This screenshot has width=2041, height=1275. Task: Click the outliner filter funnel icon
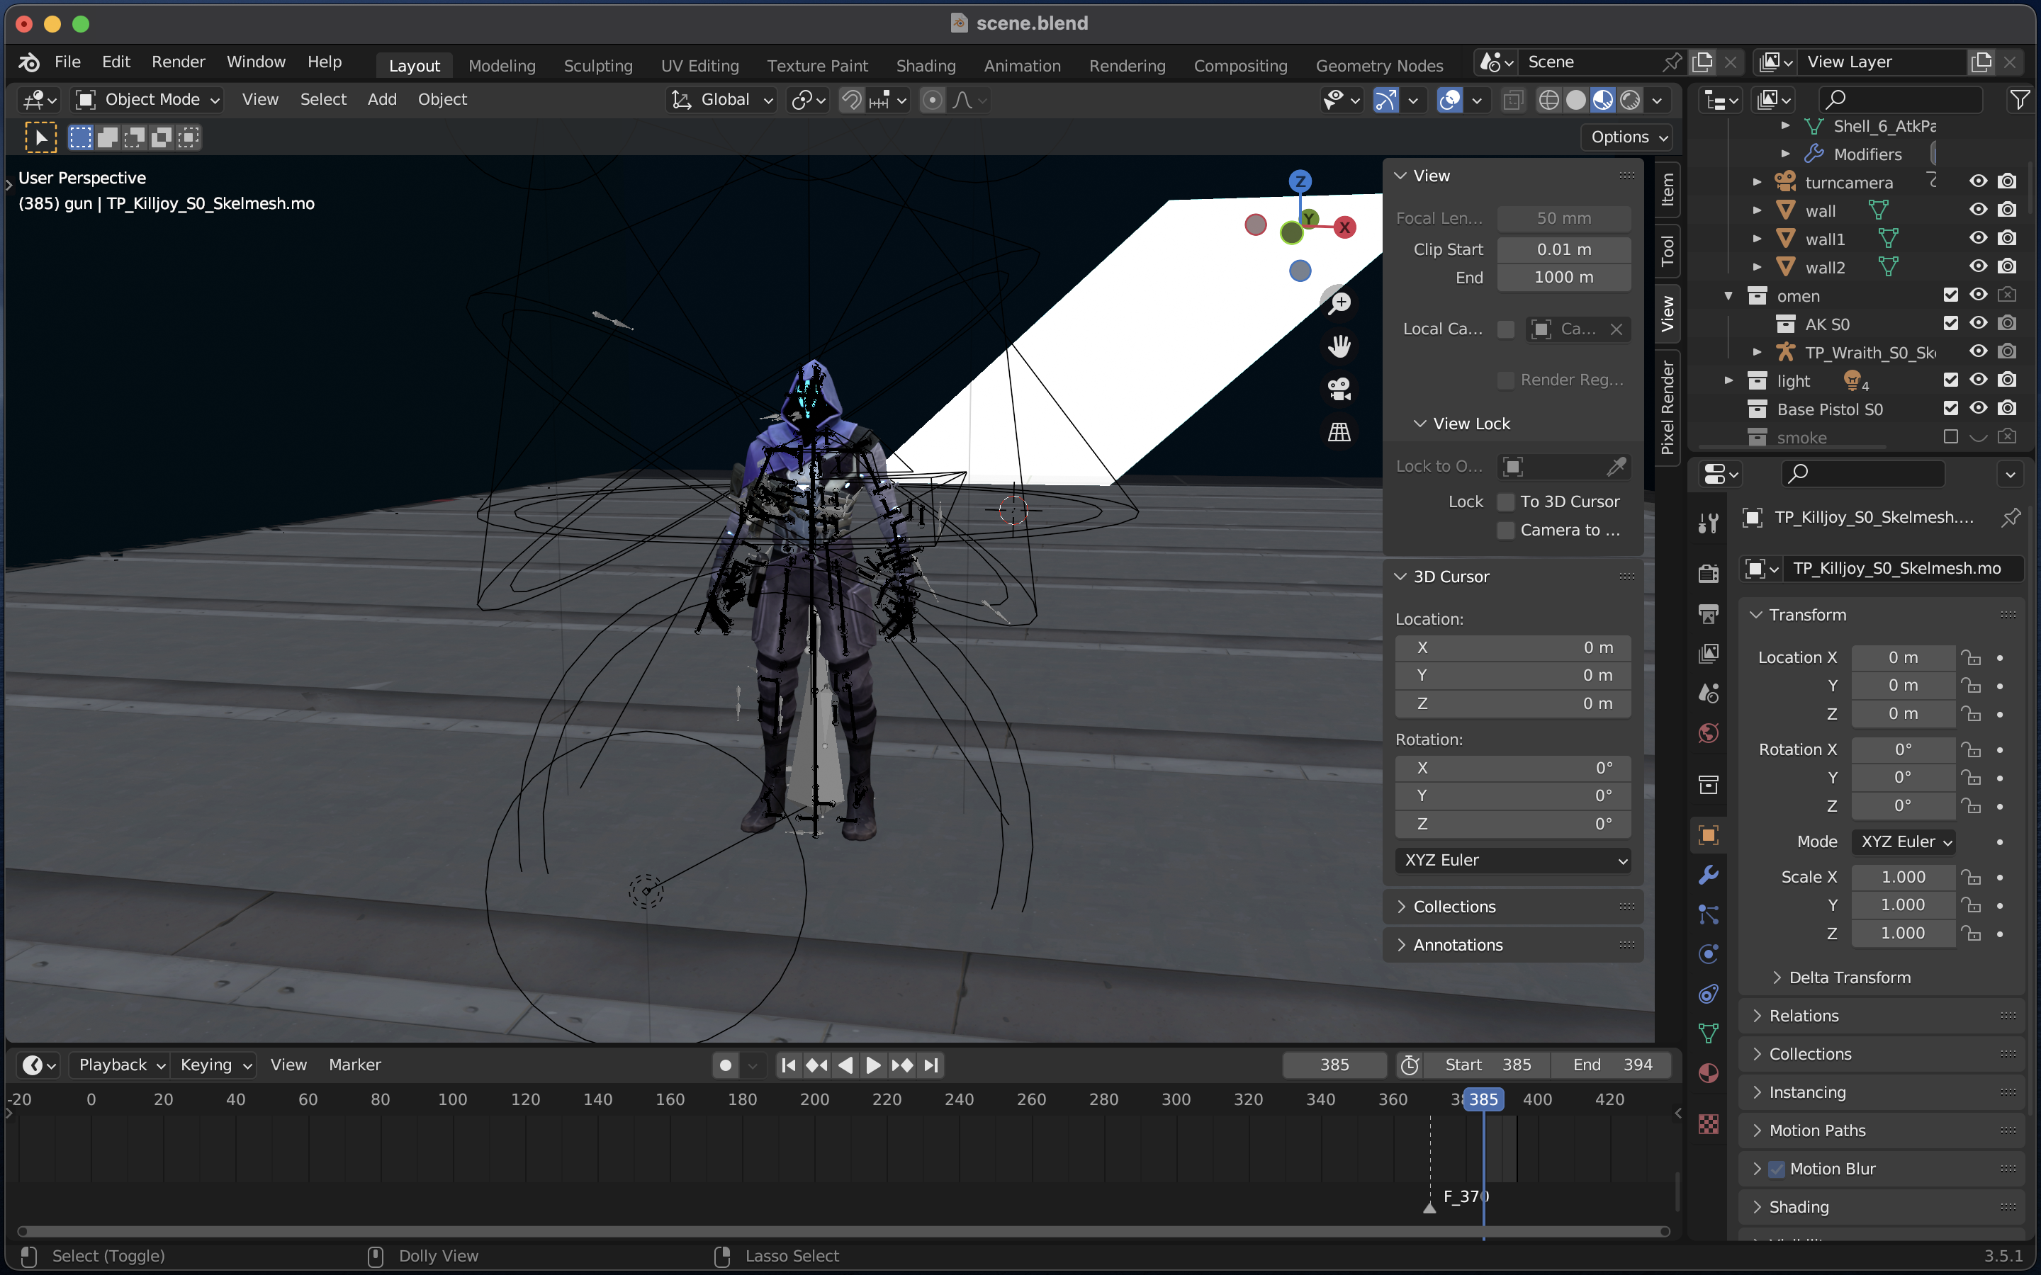coord(2019,99)
